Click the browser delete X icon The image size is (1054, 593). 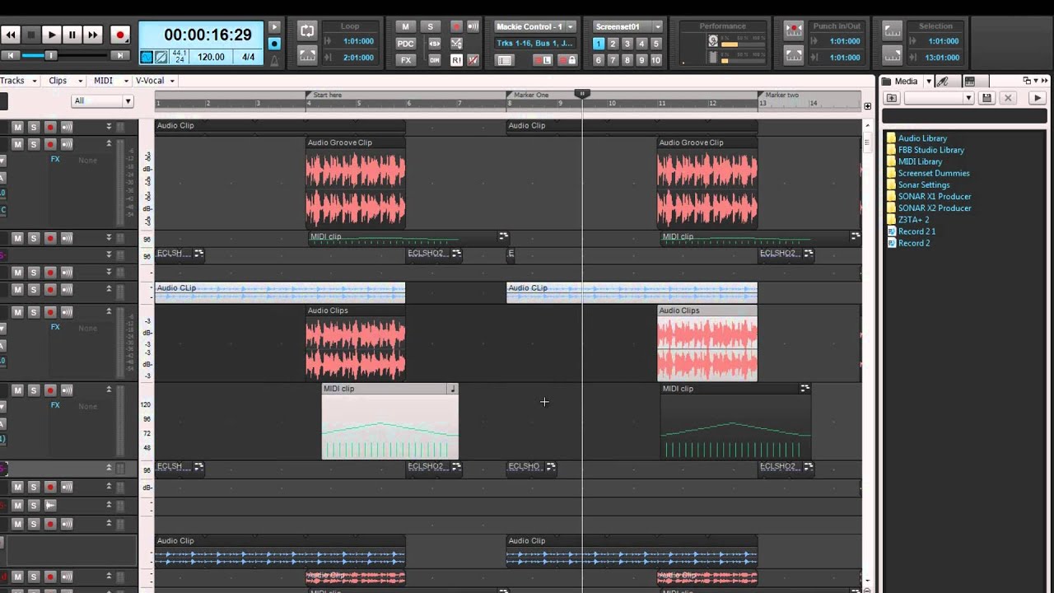1008,98
